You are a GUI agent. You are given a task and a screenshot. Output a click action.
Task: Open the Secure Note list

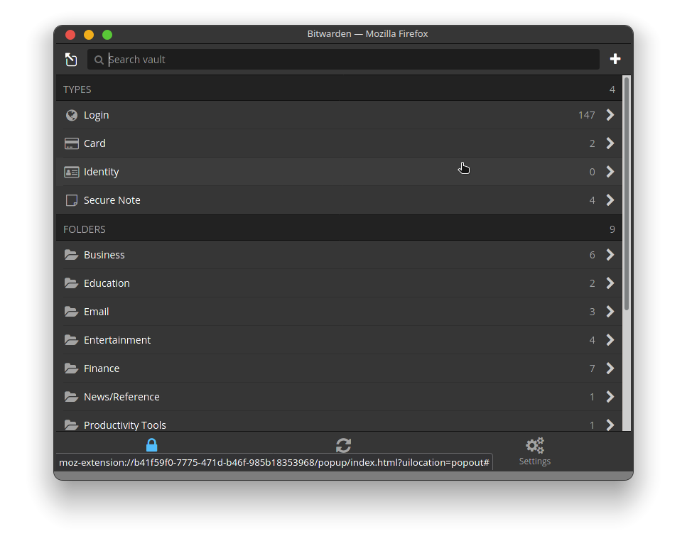339,200
